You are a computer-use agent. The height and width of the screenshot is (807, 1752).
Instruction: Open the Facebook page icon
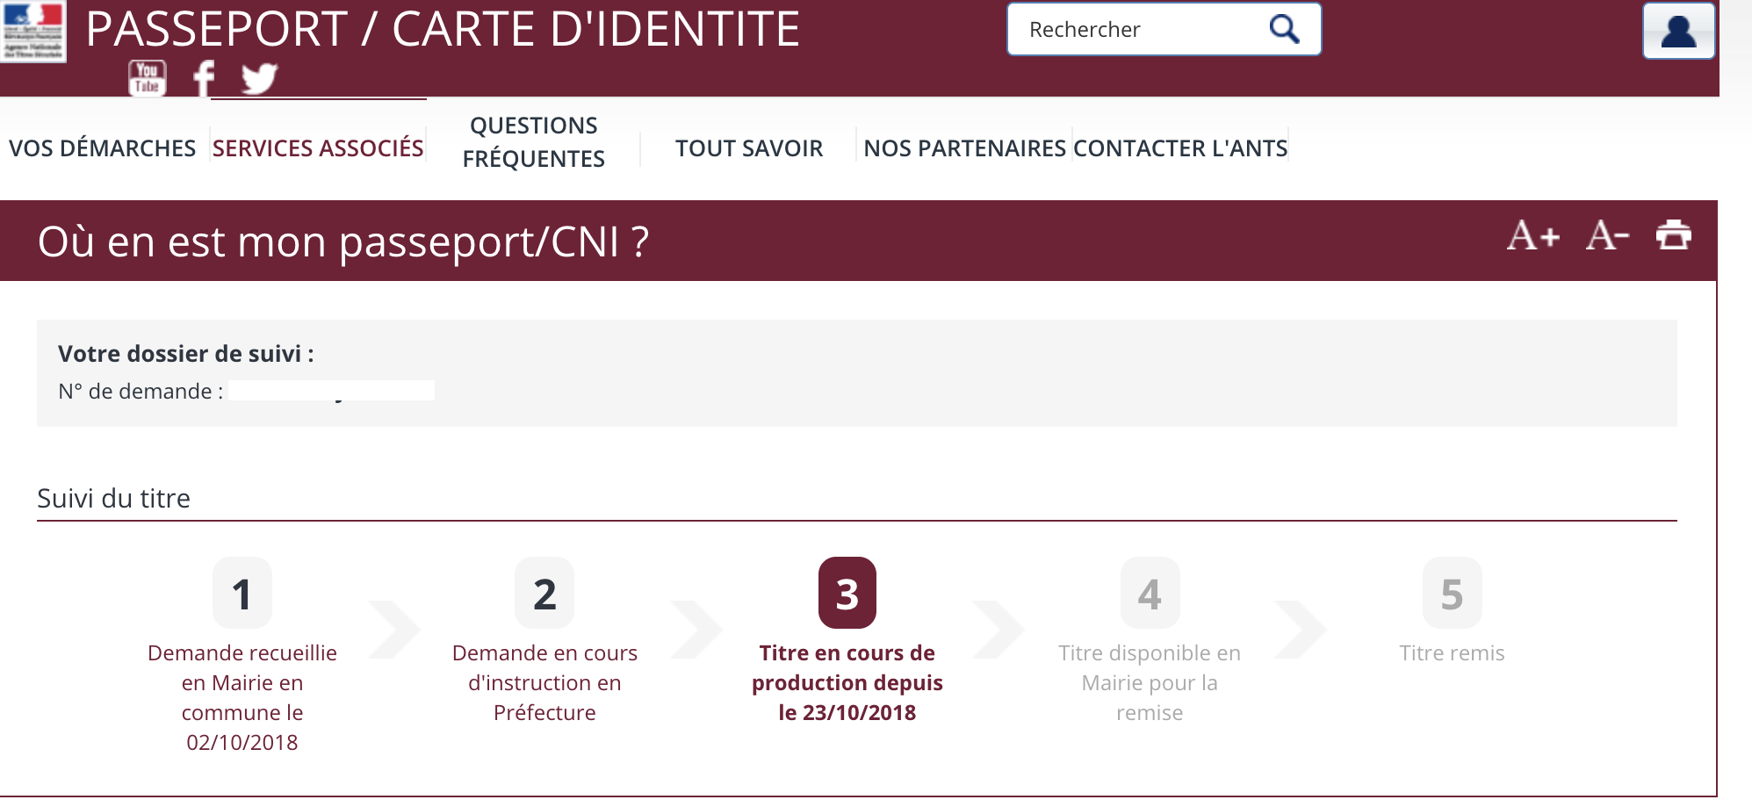coord(204,78)
